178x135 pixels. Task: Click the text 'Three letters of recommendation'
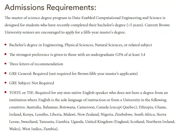[36, 64]
